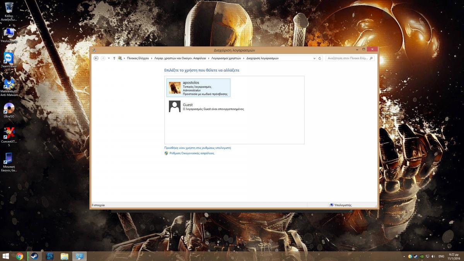This screenshot has height=261, width=464.
Task: Expand the recent locations dropdown arrow
Action: [109, 58]
